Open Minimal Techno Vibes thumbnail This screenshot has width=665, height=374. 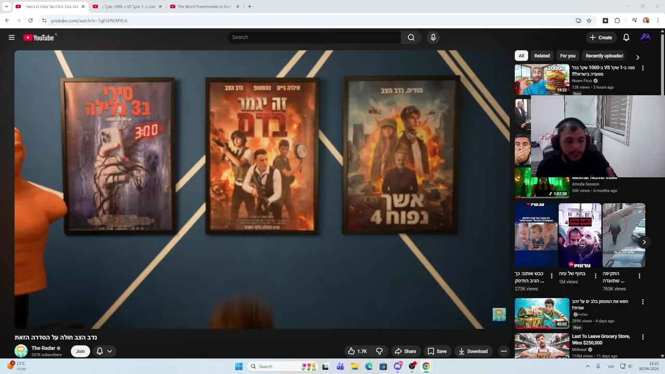542,188
